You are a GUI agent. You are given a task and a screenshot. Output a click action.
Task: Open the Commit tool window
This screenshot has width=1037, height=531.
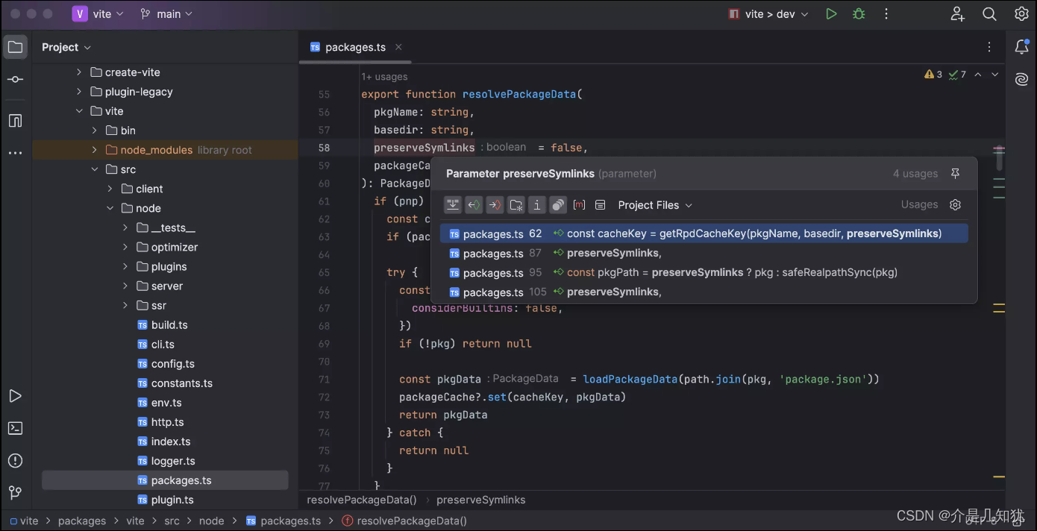[15, 80]
